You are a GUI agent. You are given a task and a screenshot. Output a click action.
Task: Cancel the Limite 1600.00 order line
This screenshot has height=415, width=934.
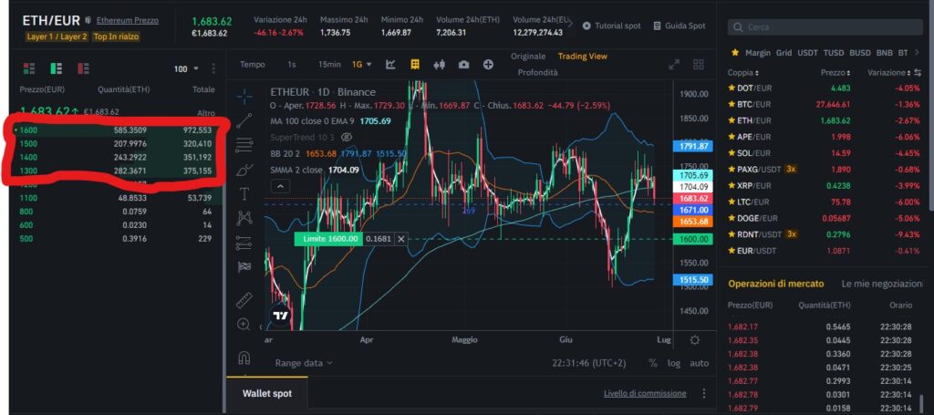(401, 239)
